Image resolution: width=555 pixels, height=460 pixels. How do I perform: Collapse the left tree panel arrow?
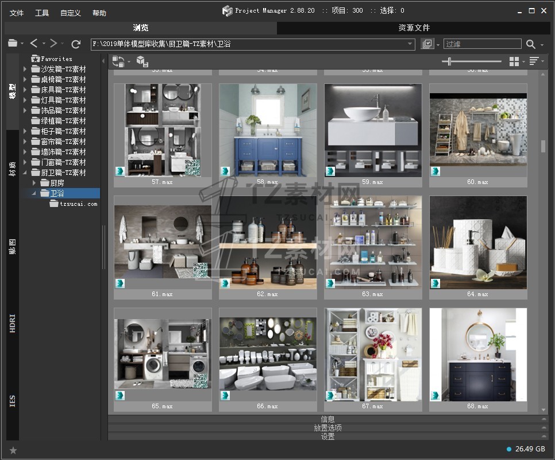coord(103,61)
